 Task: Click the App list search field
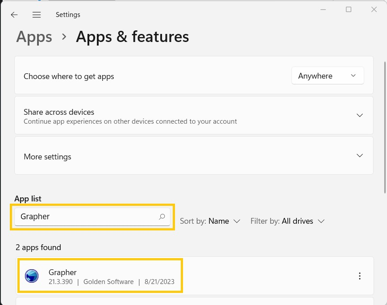tap(92, 217)
